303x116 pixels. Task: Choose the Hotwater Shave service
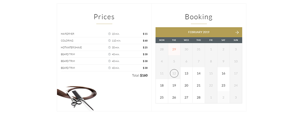(104, 47)
